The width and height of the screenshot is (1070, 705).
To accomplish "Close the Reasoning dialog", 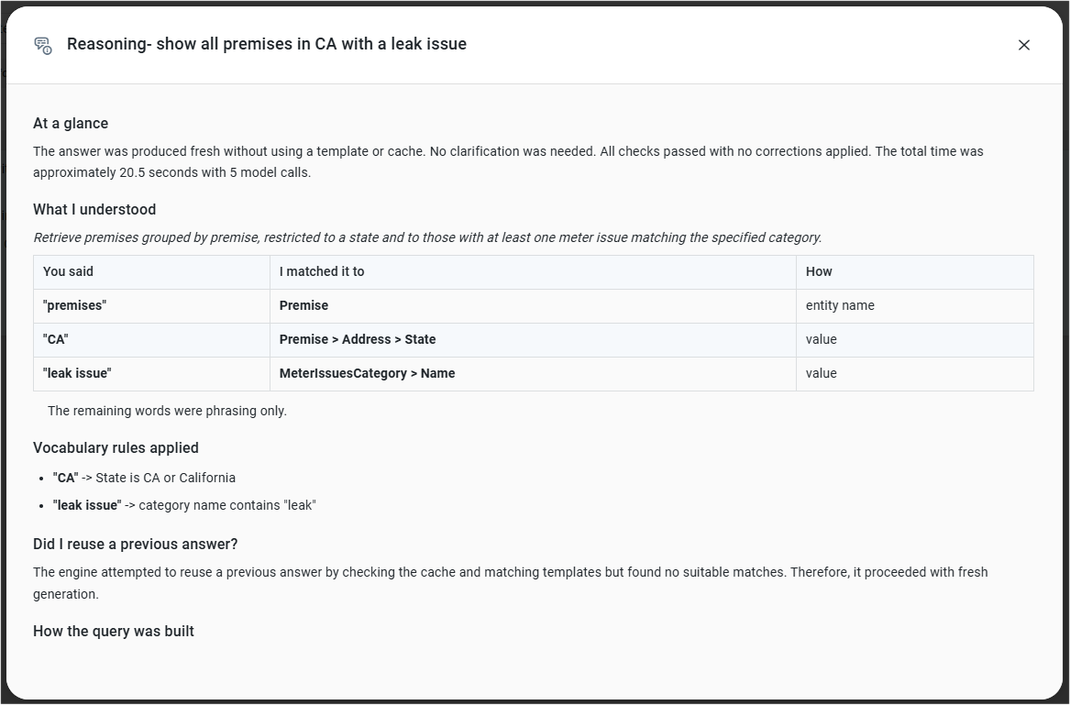I will click(x=1023, y=45).
